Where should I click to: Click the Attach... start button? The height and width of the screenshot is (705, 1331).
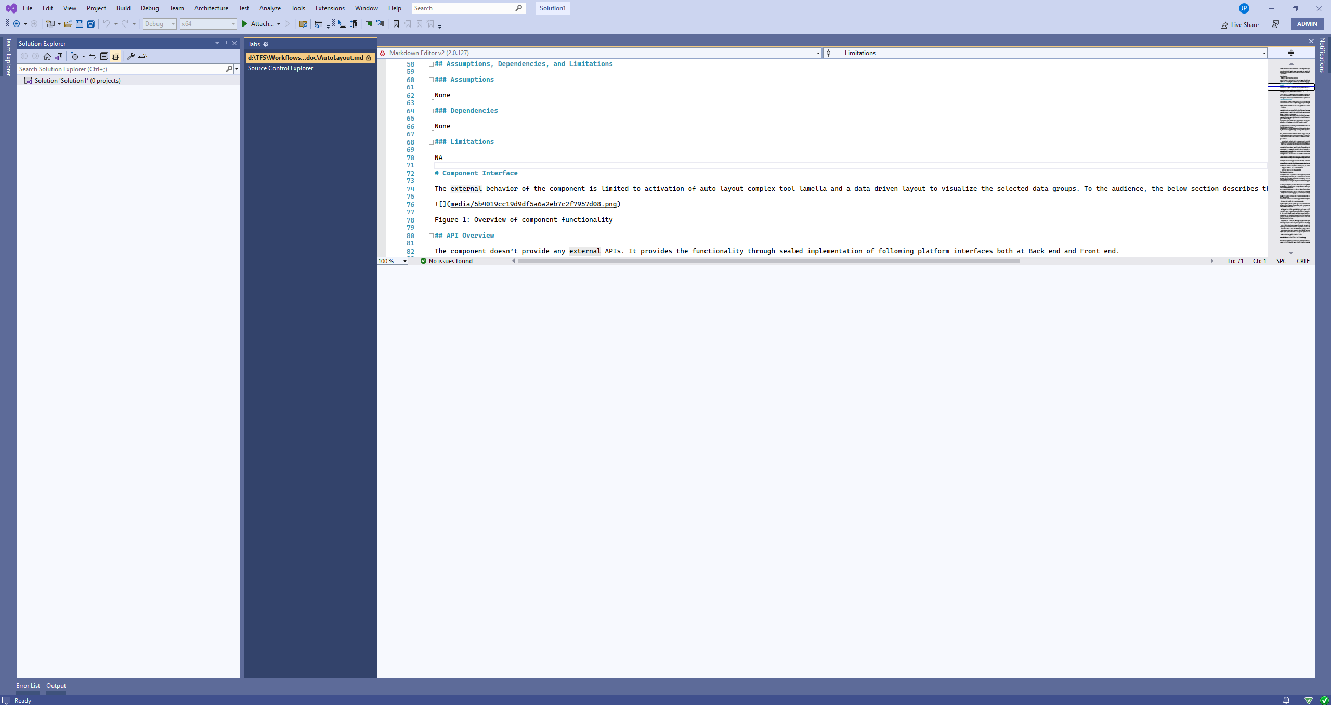pos(261,24)
